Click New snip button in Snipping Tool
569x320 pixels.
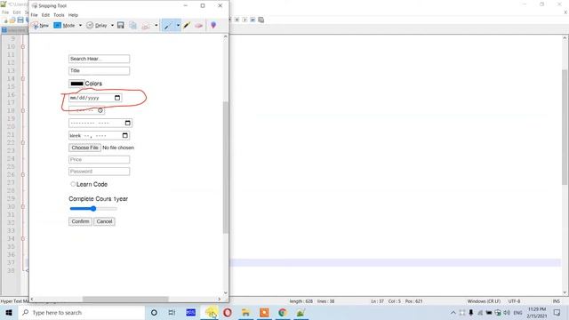[x=40, y=26]
